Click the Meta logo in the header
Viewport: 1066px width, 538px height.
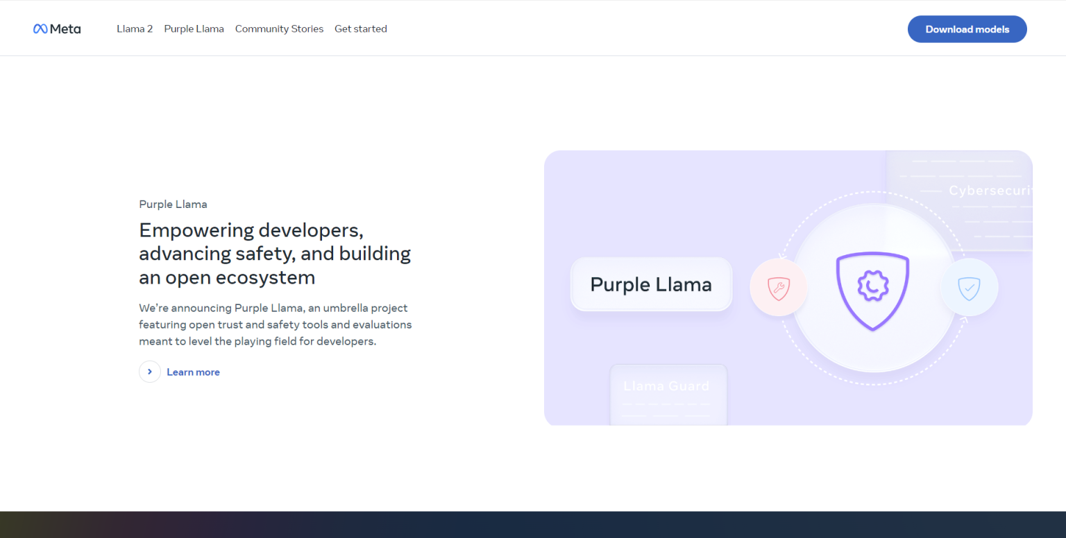tap(57, 29)
